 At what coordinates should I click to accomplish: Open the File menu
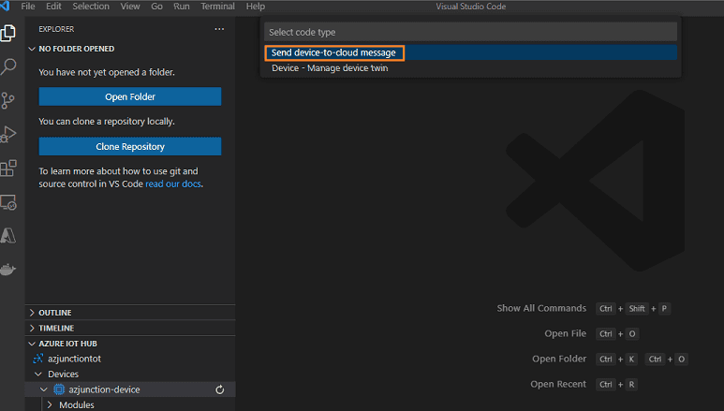click(x=28, y=7)
